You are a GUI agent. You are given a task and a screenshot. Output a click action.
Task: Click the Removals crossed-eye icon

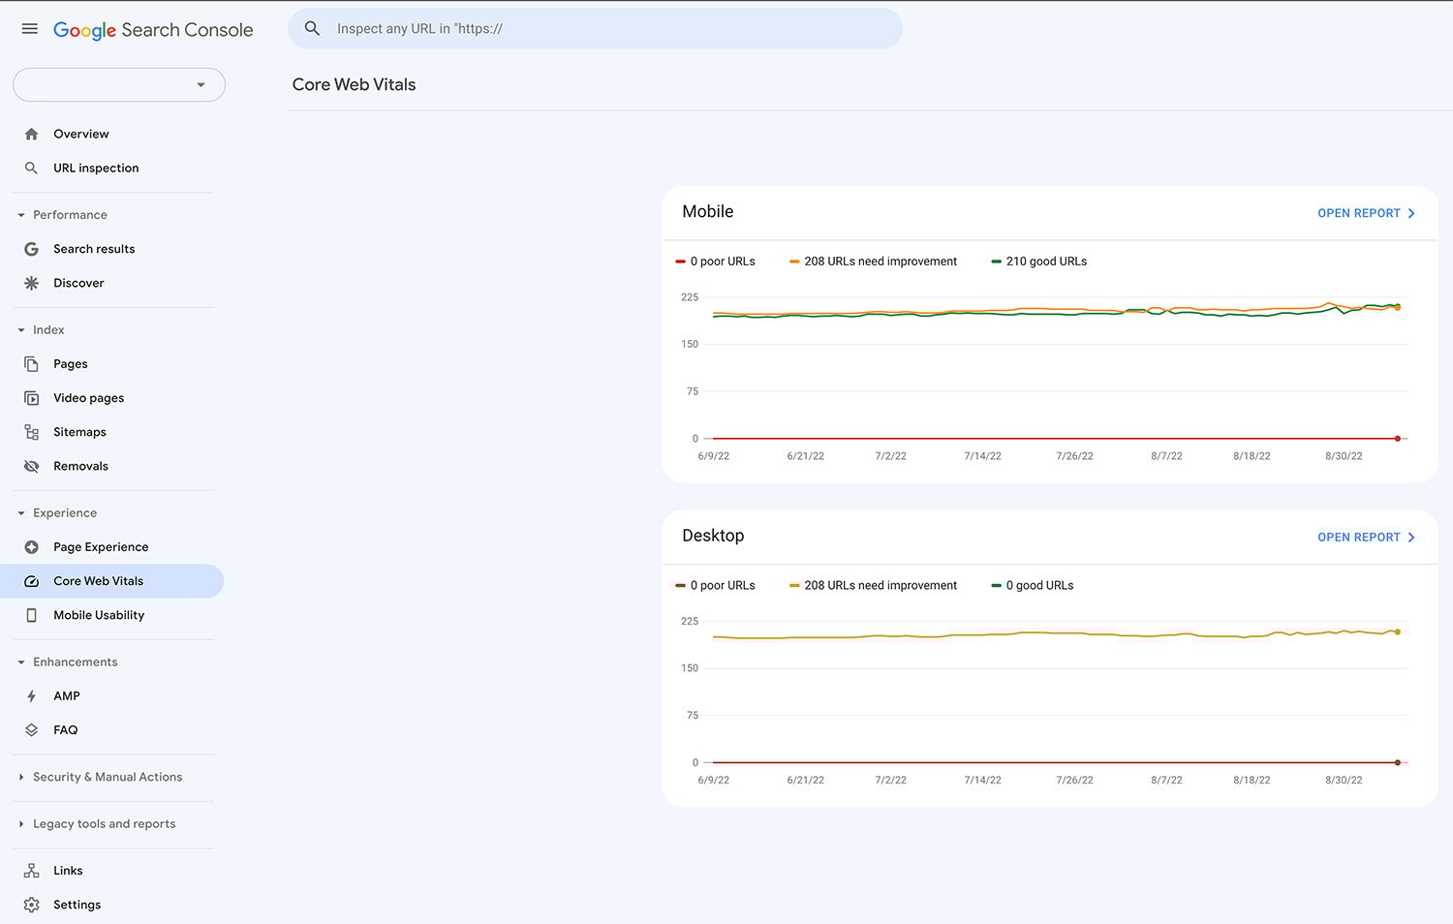coord(31,466)
